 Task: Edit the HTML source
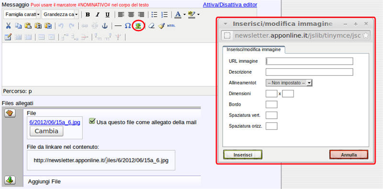[171, 26]
